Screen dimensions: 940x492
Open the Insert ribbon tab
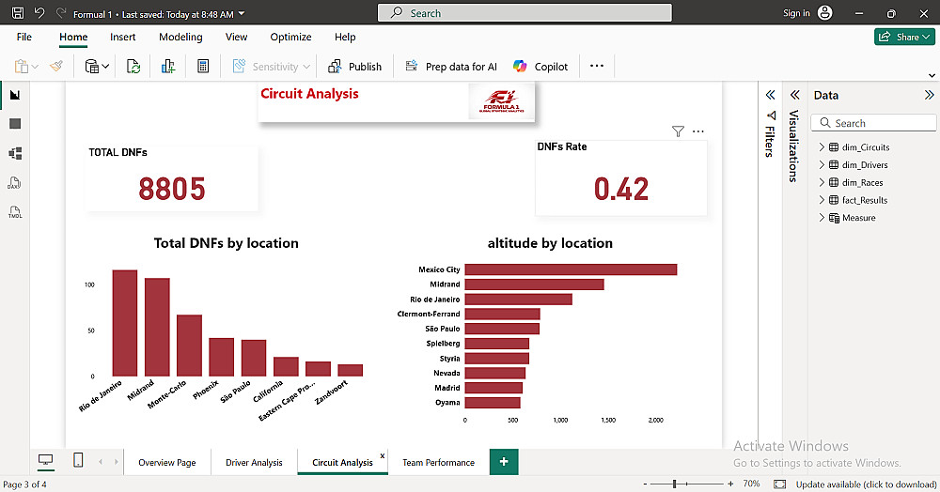point(123,38)
